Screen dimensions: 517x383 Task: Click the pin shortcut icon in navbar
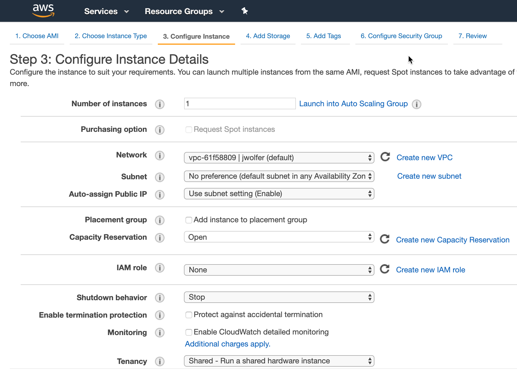point(245,11)
